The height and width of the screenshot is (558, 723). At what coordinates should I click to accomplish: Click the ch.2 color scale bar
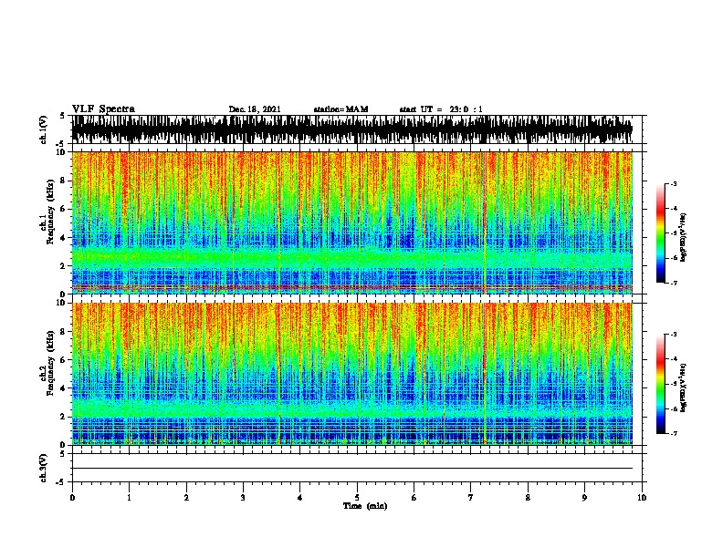(x=661, y=384)
